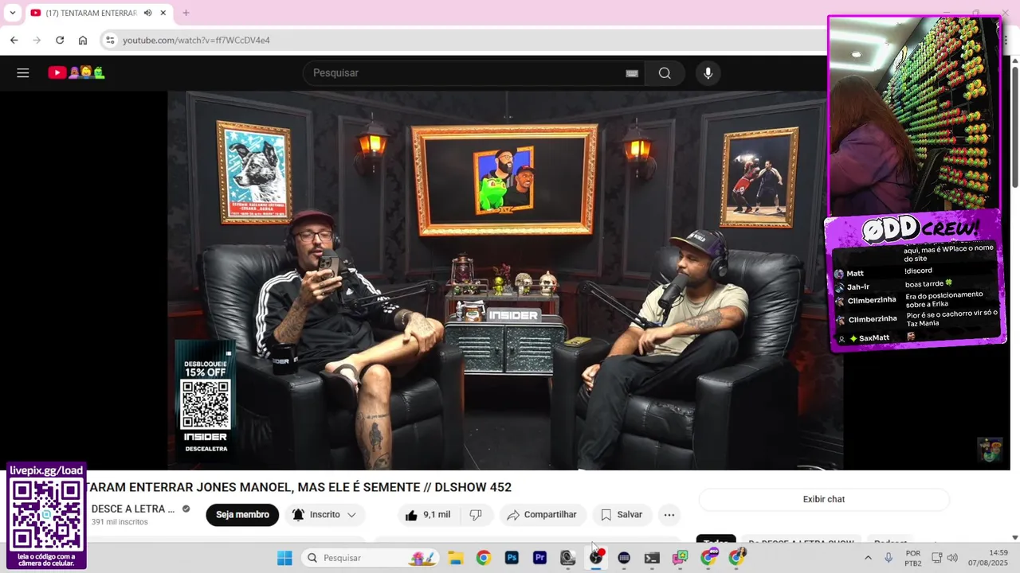The image size is (1020, 573).
Task: Open the terminal icon in taskbar
Action: coord(652,558)
